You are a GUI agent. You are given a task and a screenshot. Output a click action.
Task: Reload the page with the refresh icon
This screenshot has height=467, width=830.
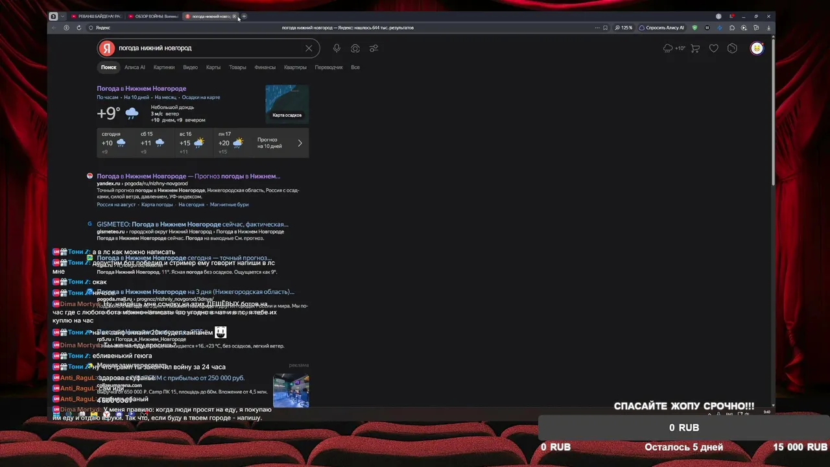tap(79, 28)
